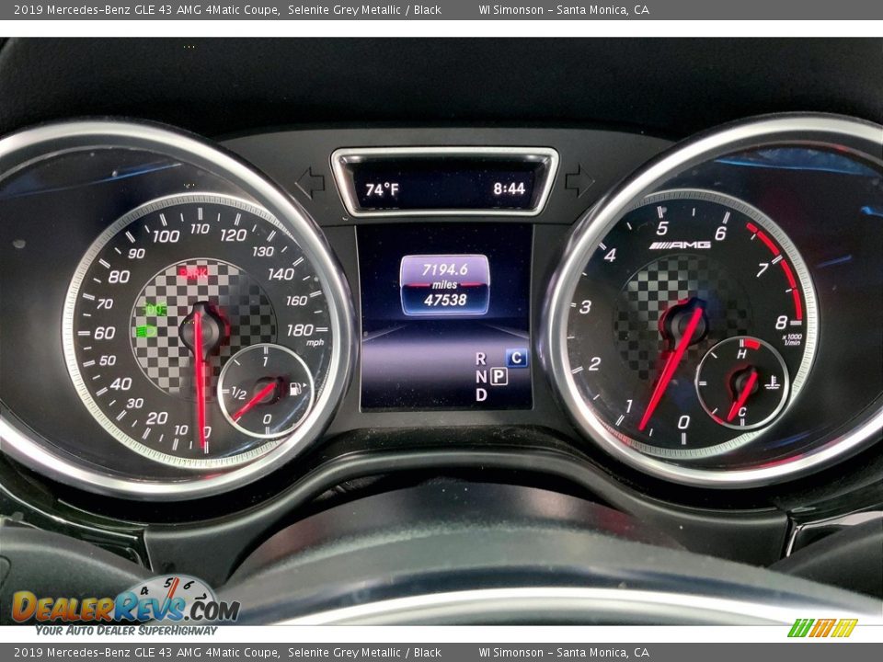Click the 8 mark on the tachometer

pyautogui.click(x=781, y=322)
